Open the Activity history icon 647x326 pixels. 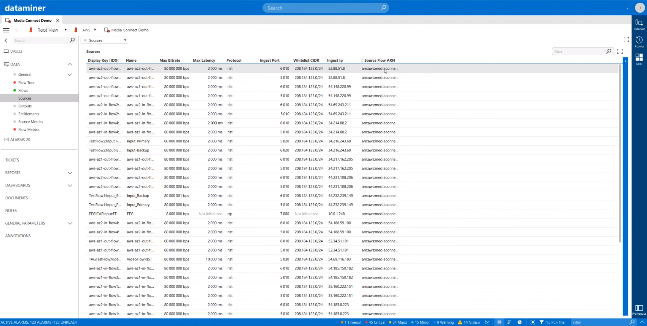[639, 42]
